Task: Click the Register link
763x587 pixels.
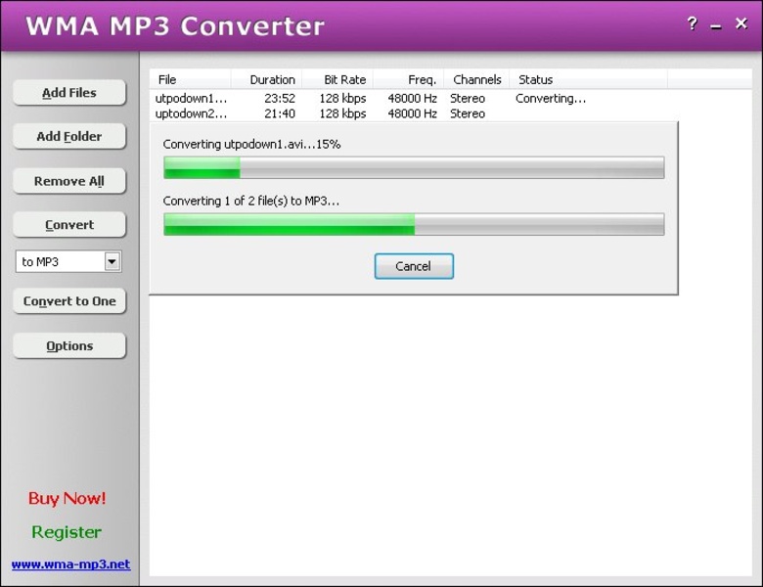Action: pos(67,532)
